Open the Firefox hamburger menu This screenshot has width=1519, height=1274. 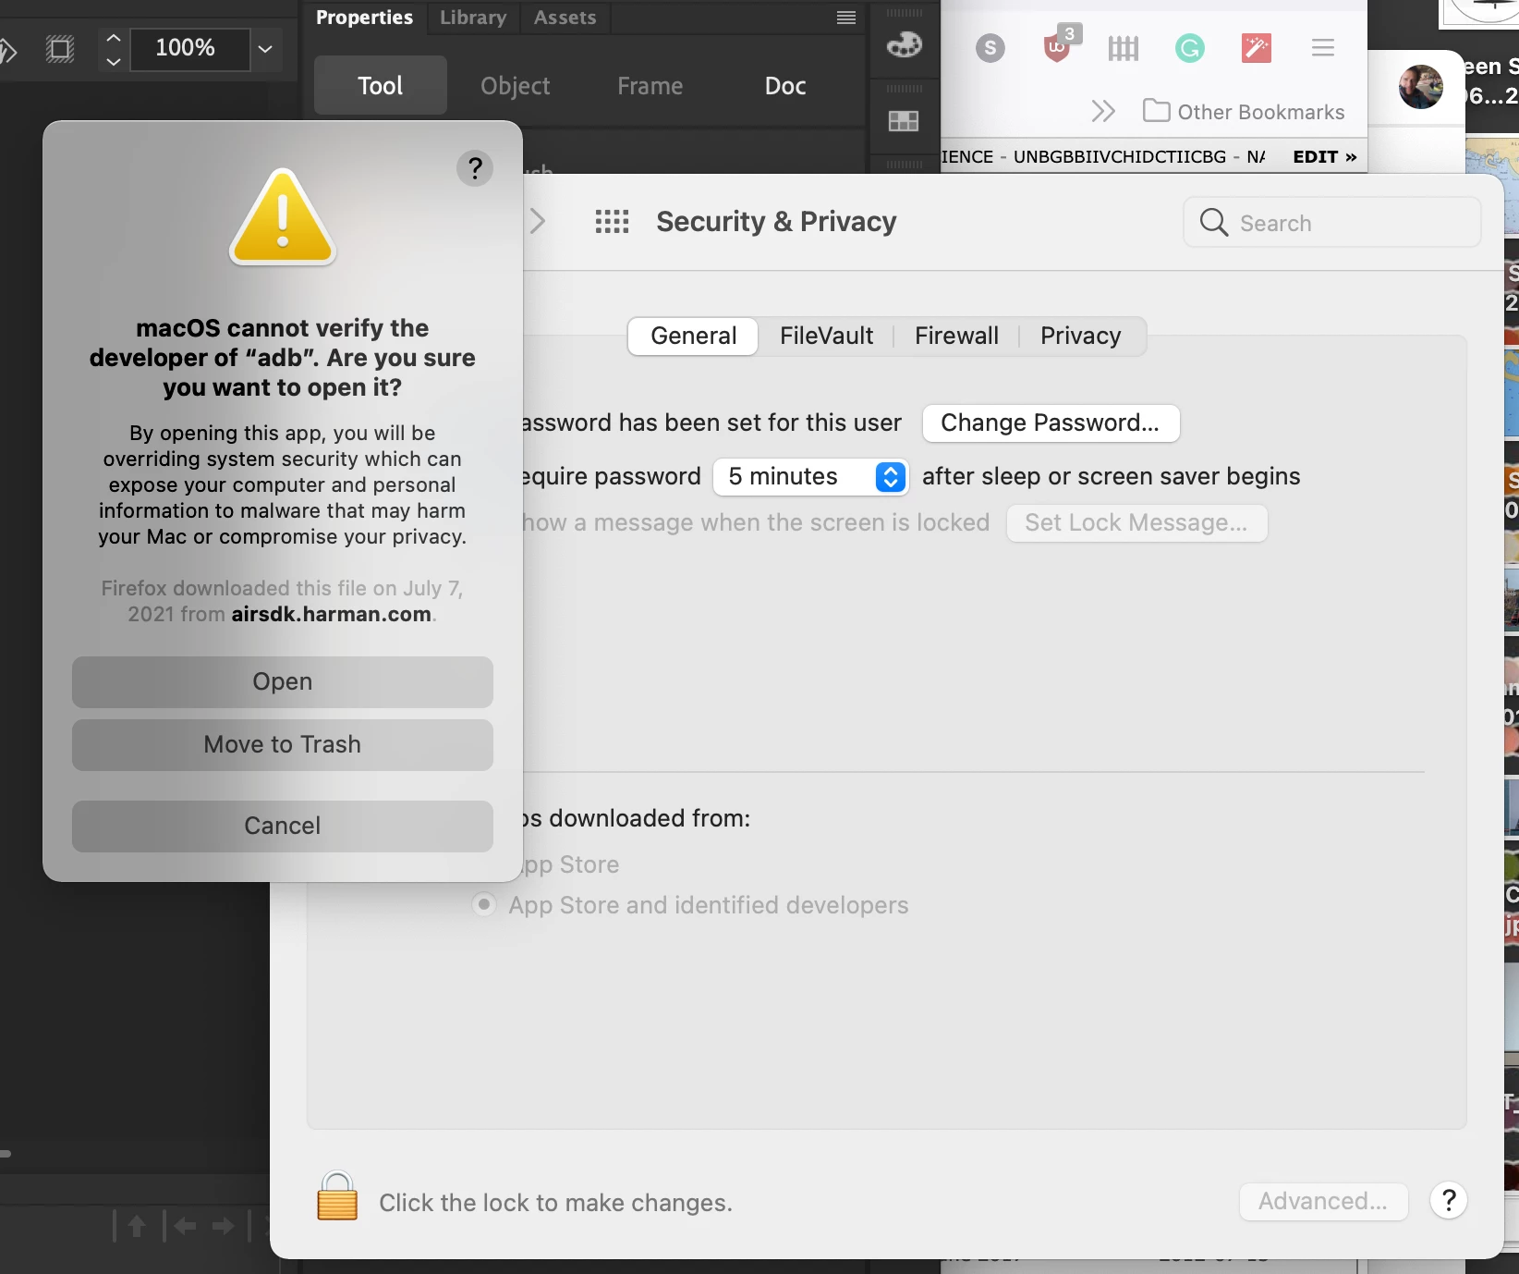pos(1323,48)
